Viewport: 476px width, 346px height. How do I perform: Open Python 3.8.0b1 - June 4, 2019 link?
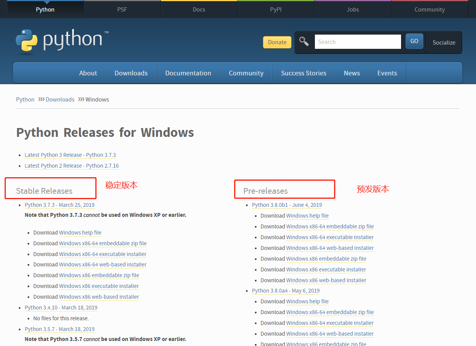pyautogui.click(x=287, y=205)
